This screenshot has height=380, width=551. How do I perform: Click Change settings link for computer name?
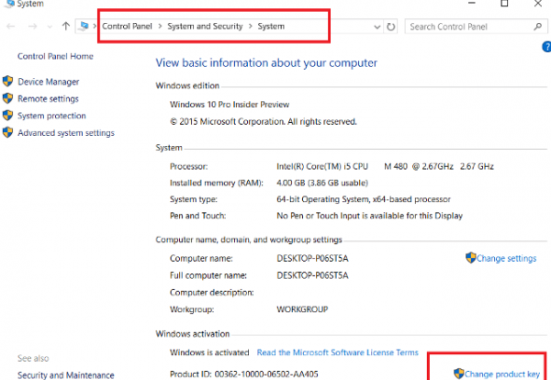point(506,259)
